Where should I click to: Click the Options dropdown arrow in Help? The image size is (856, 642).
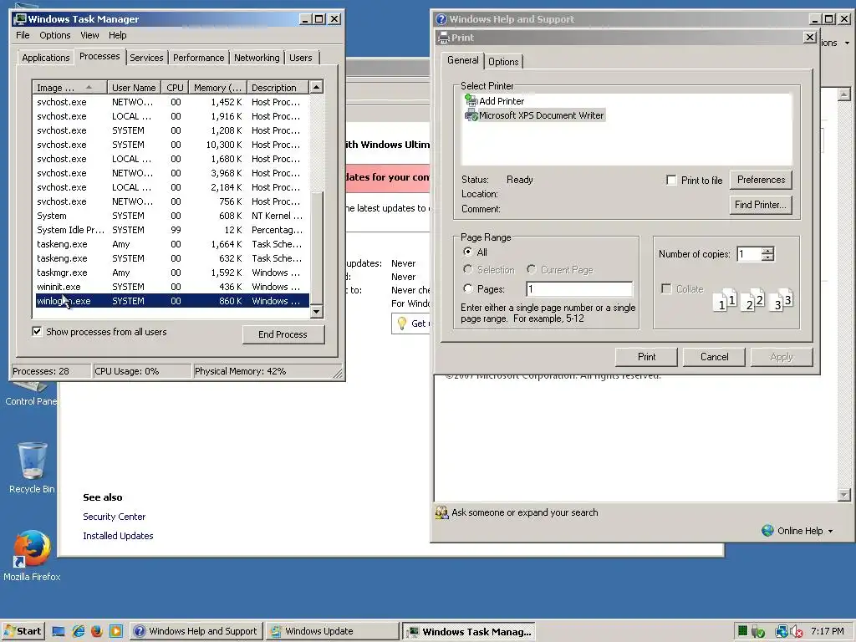[x=847, y=43]
